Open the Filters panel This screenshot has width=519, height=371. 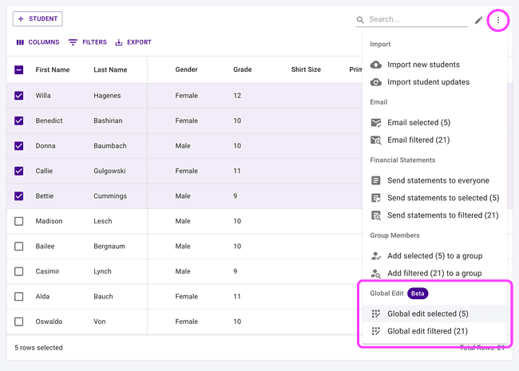tap(88, 42)
